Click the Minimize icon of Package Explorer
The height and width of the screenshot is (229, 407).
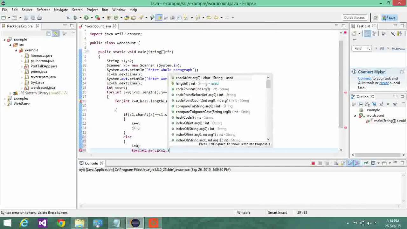[x=65, y=25]
